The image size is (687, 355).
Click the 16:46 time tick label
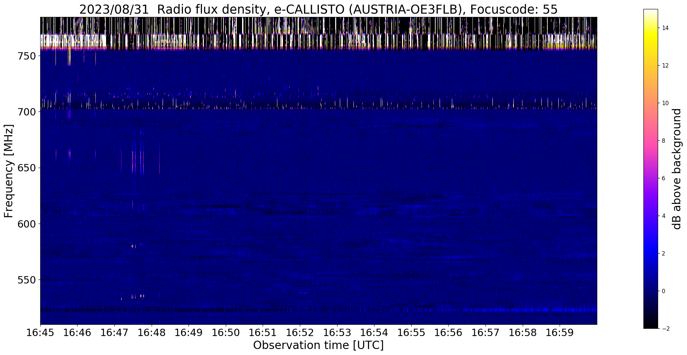coord(77,333)
